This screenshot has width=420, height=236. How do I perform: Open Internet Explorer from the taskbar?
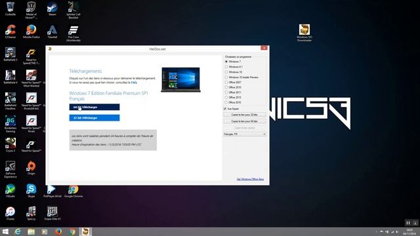pos(18,231)
